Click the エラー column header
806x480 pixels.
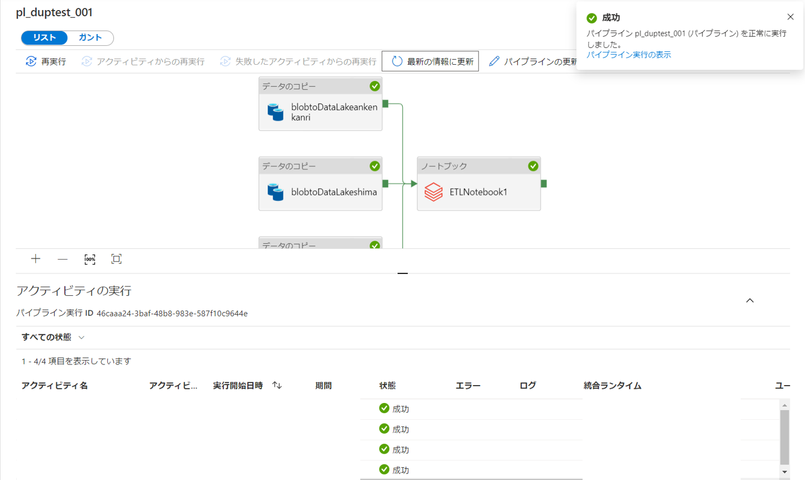click(468, 386)
